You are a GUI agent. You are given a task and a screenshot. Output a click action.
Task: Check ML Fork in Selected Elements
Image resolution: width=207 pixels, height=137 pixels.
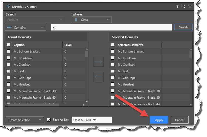click(113, 71)
